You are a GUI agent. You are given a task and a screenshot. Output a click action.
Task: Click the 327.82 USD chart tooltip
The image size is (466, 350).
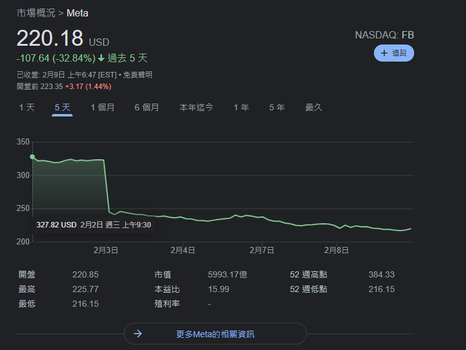(x=93, y=225)
